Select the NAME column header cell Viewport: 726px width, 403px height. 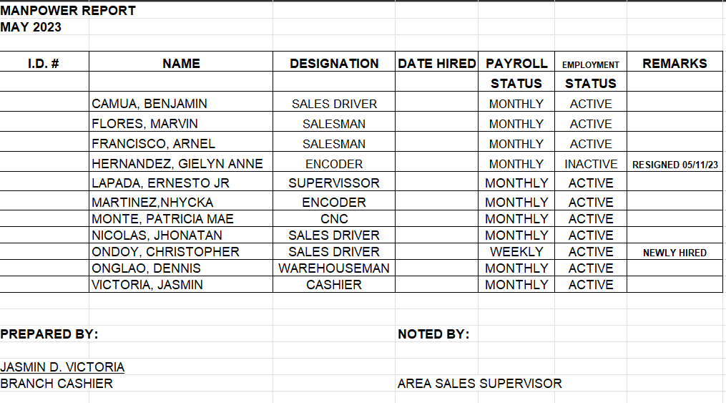181,62
